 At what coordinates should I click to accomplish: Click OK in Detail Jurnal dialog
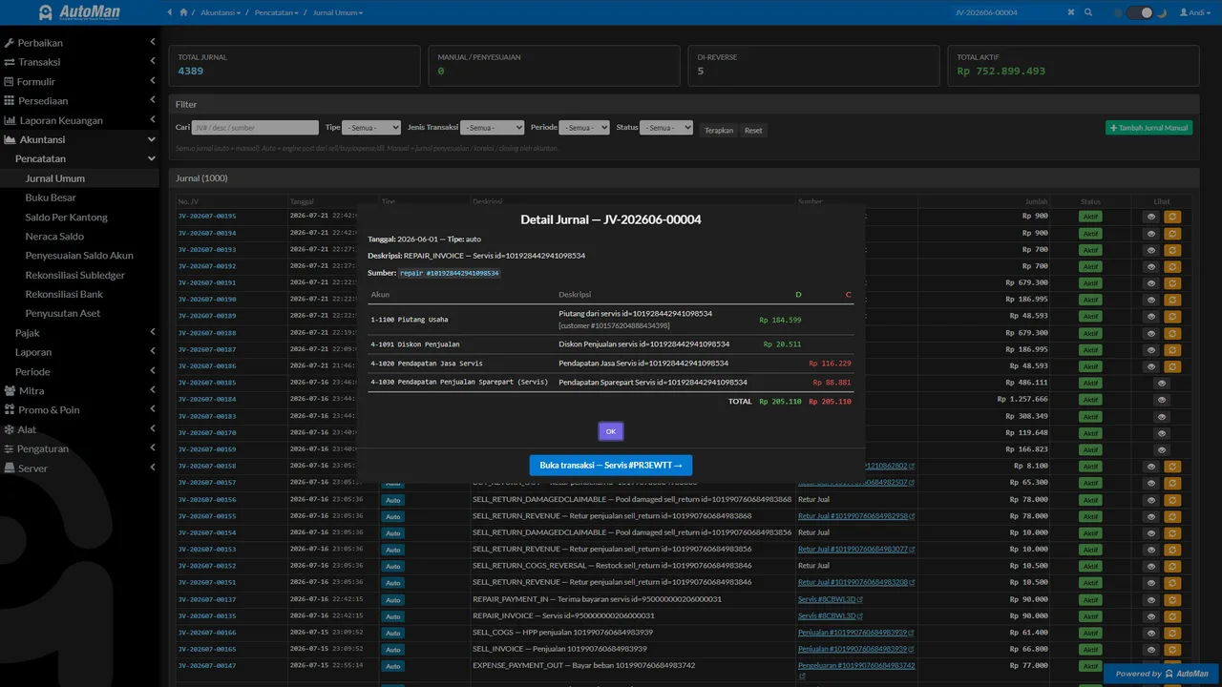click(x=611, y=431)
